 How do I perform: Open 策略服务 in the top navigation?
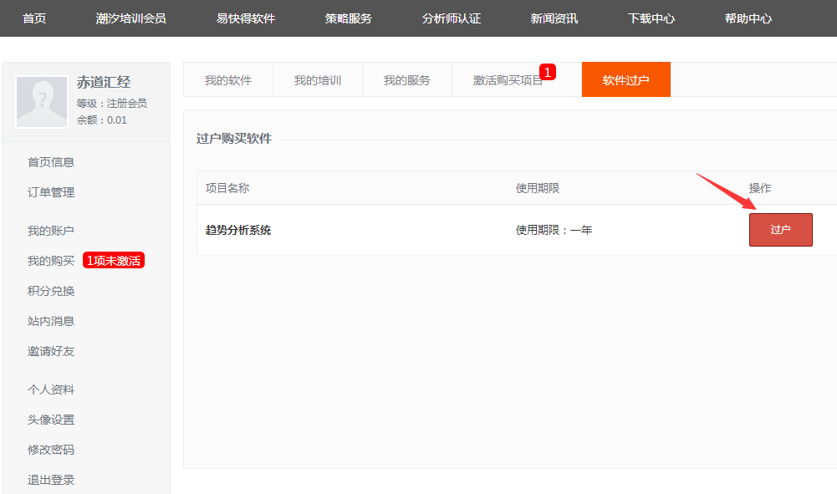point(348,18)
